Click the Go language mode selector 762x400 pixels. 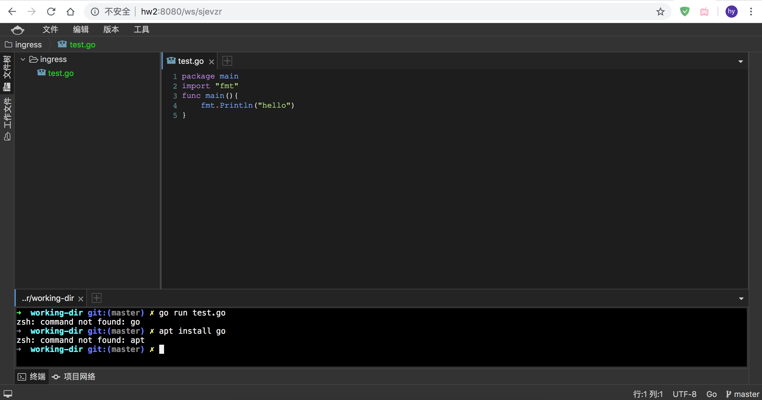711,394
